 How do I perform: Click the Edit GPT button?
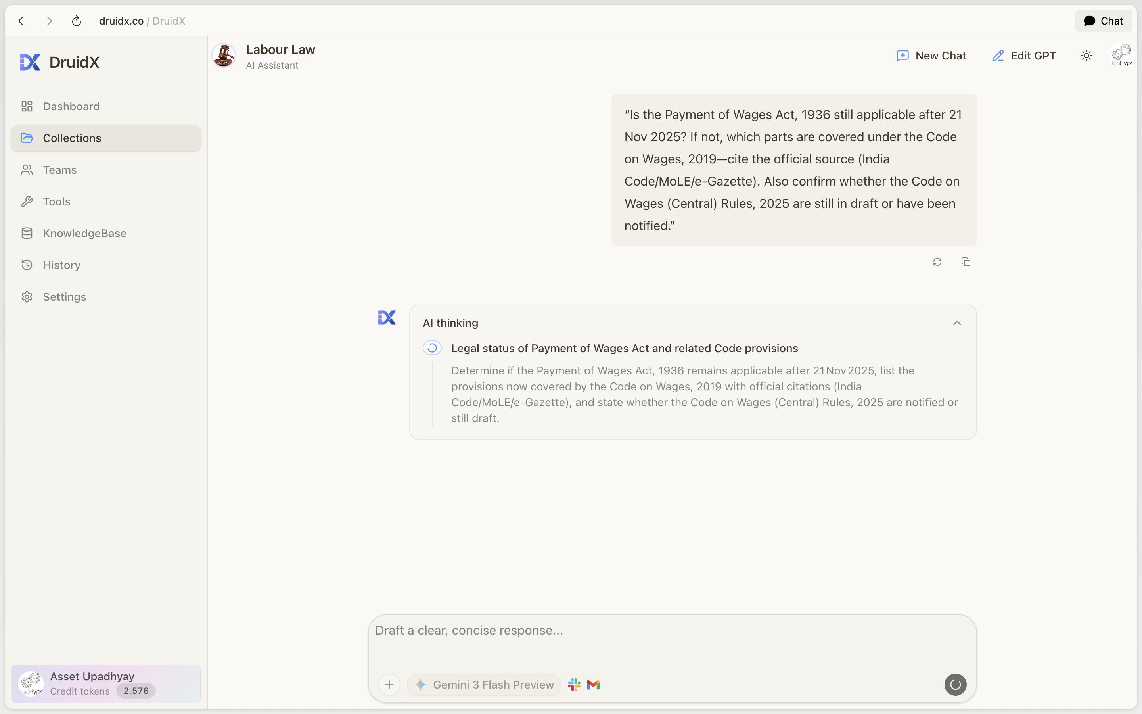[1024, 56]
